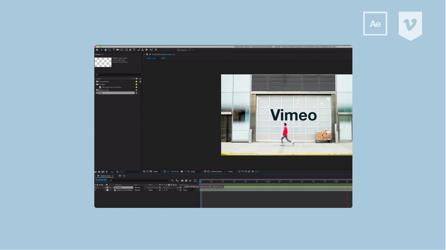
Task: Open the Composition Mini-Flowchart icon
Action: click(x=172, y=181)
